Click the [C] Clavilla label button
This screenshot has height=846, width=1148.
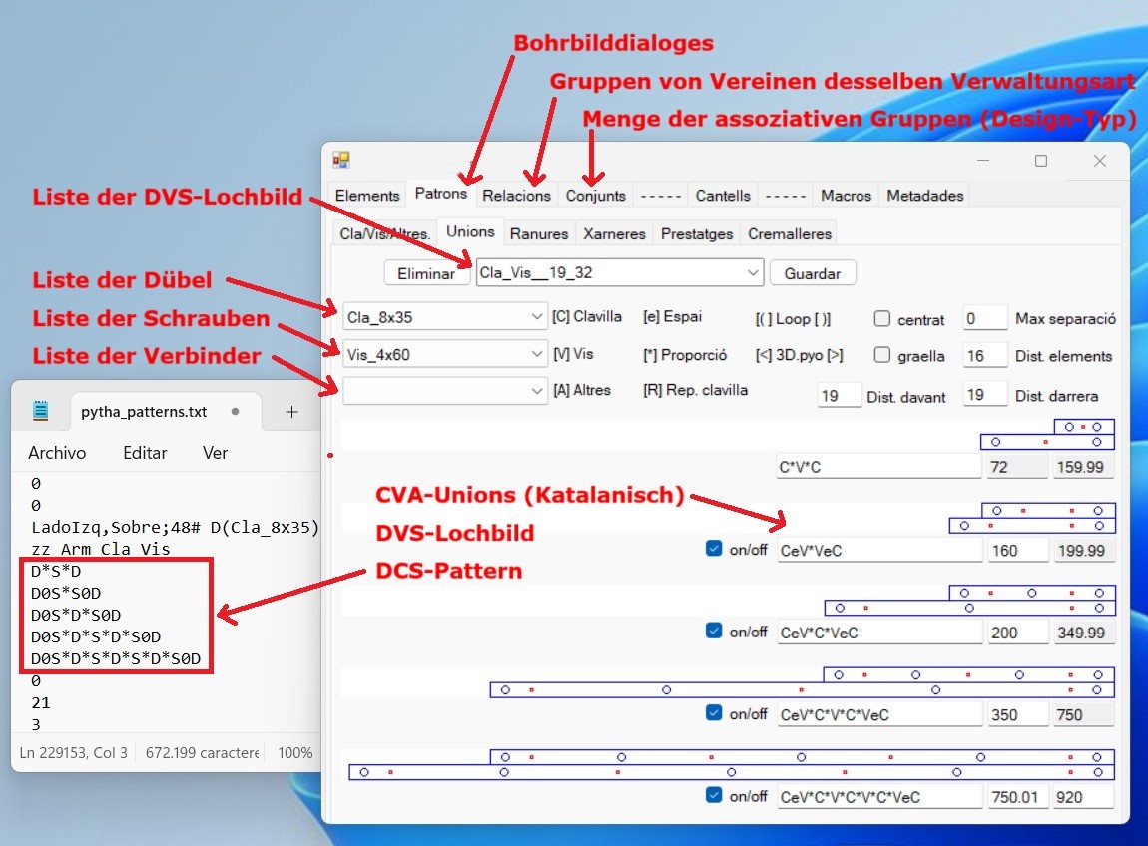click(x=586, y=317)
